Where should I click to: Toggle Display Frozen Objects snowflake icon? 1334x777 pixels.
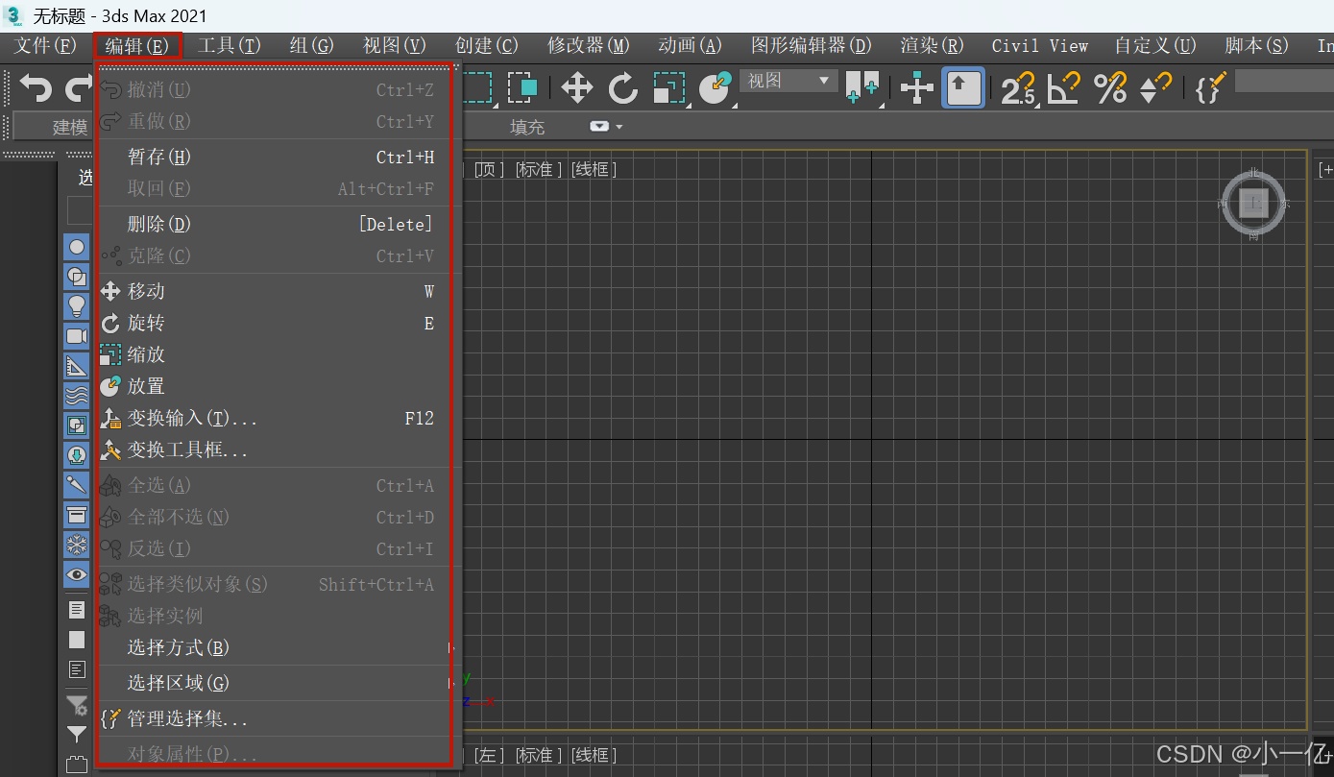click(77, 545)
